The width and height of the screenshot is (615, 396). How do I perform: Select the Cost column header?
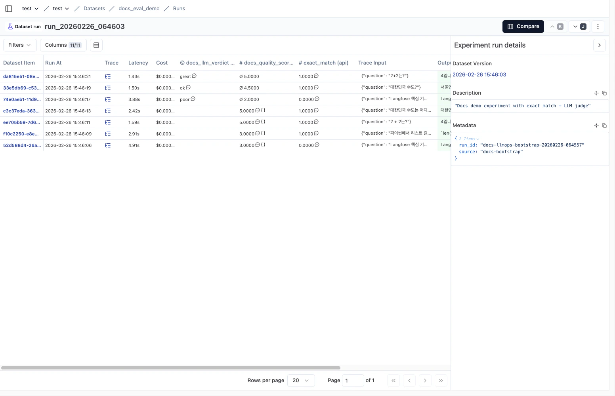162,63
